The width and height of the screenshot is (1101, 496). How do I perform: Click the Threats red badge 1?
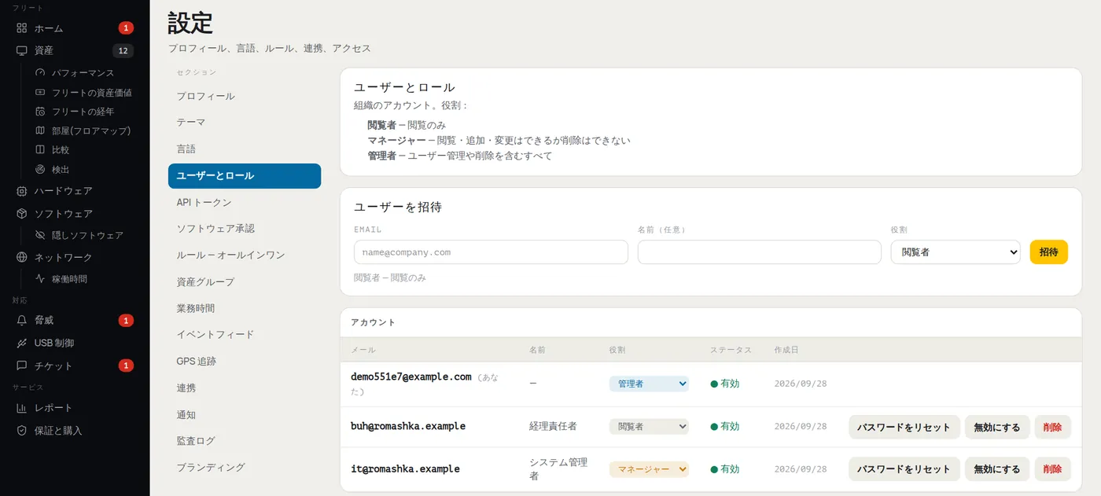[126, 321]
